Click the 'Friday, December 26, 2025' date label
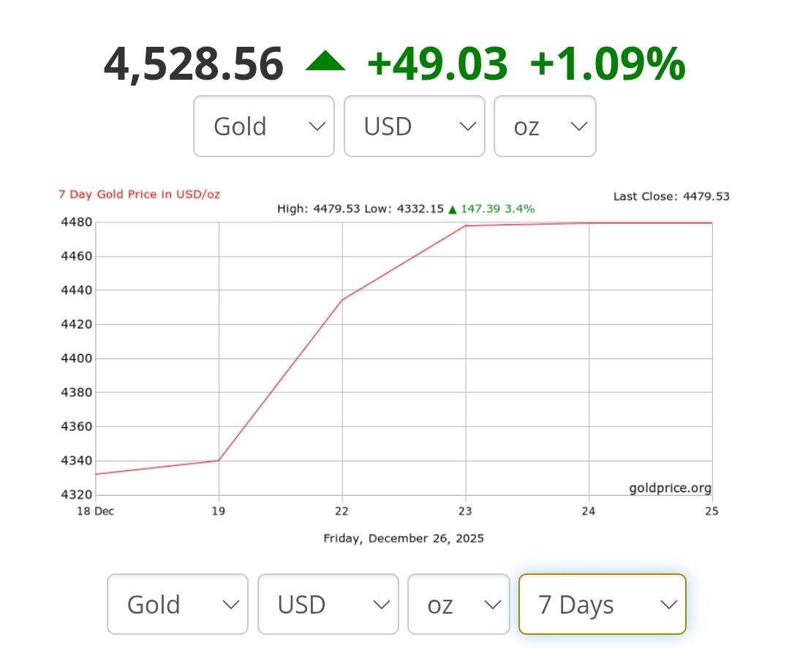Image resolution: width=789 pixels, height=648 pixels. pyautogui.click(x=404, y=538)
